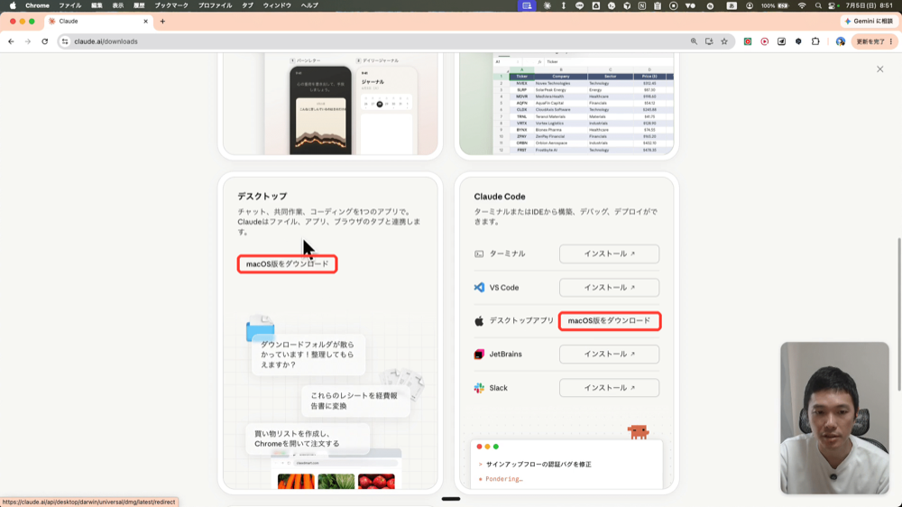The width and height of the screenshot is (902, 507).
Task: Click the ターミナル インストール button
Action: point(609,253)
